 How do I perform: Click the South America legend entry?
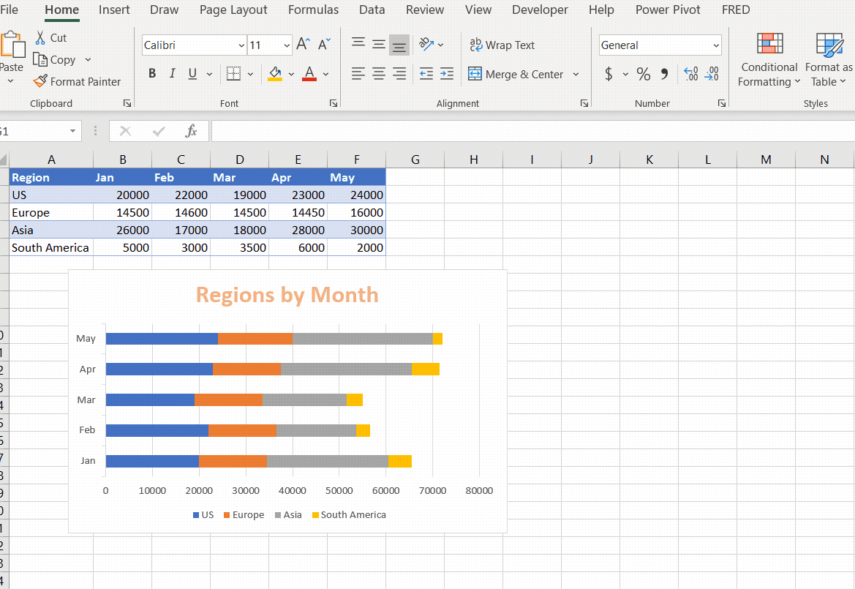pos(349,515)
